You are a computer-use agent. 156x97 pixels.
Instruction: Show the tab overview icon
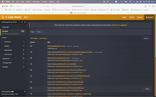pos(153,6)
